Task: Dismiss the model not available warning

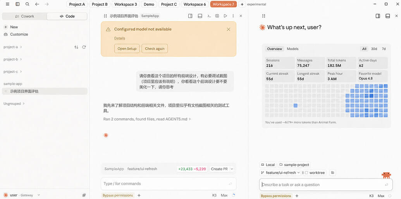Action: coord(228,29)
